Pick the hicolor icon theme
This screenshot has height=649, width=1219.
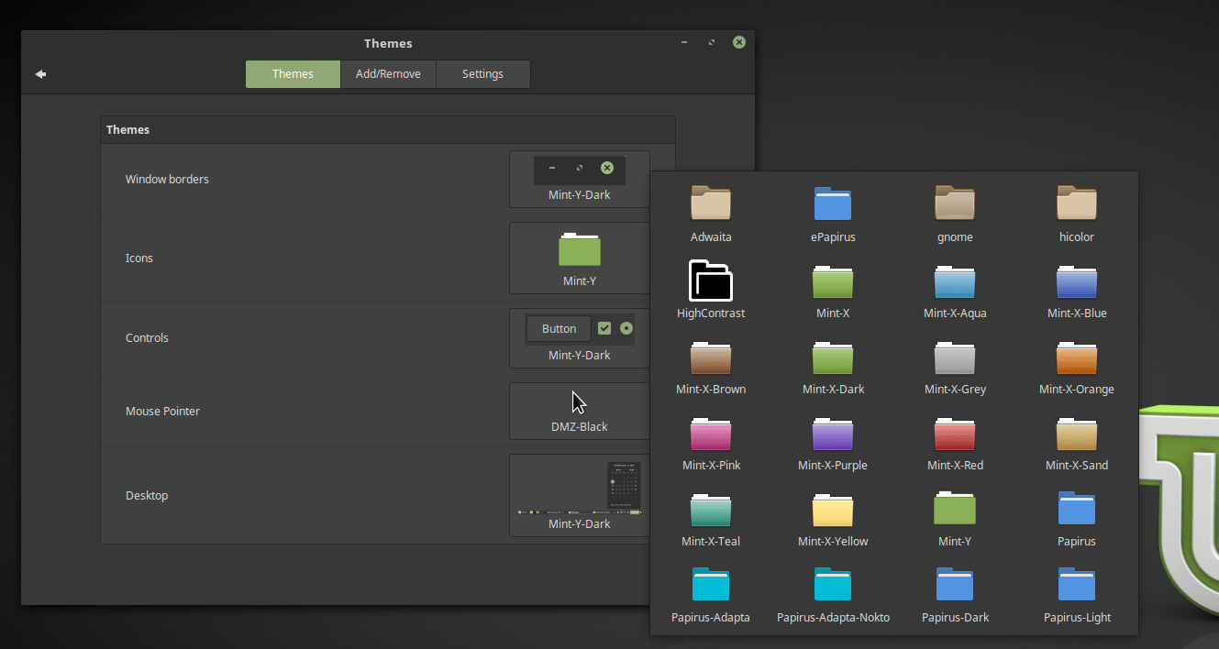(x=1077, y=211)
